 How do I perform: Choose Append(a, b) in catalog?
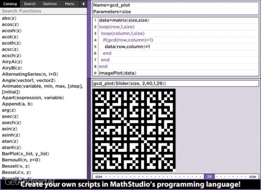click(17, 104)
